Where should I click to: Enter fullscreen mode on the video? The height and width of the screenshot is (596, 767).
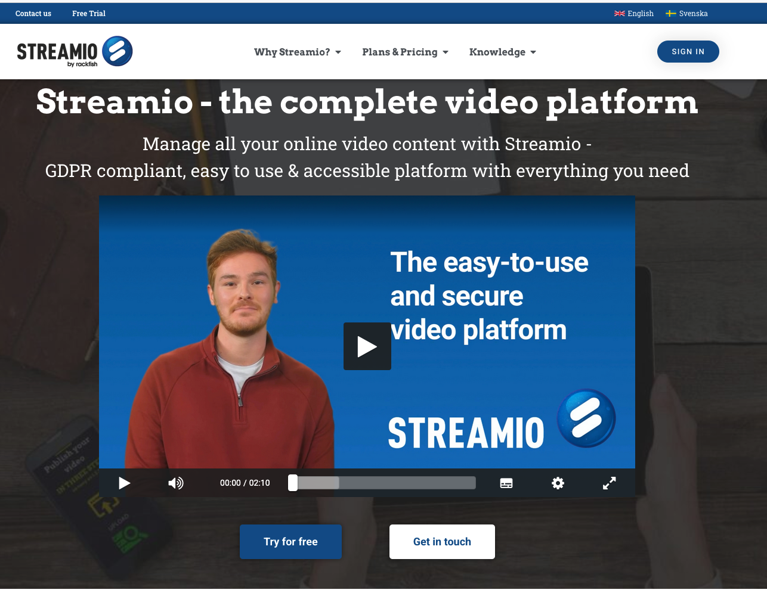coord(609,483)
